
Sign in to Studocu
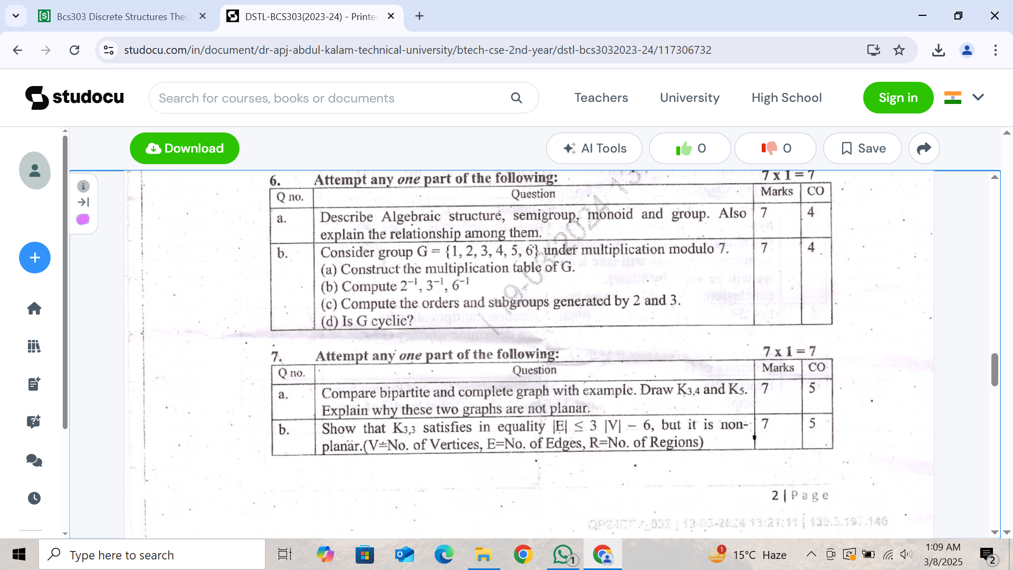point(898,98)
